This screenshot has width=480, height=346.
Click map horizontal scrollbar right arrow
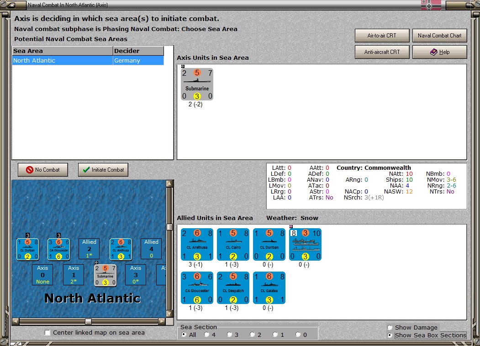pyautogui.click(x=162, y=321)
